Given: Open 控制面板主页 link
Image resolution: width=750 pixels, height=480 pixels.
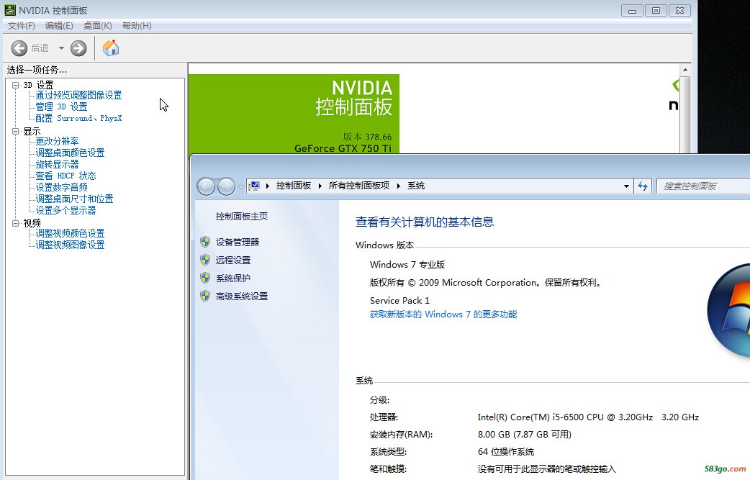Looking at the screenshot, I should [242, 216].
